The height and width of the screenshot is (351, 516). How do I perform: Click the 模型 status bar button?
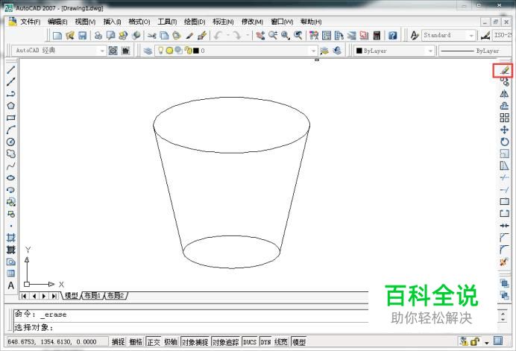[299, 342]
